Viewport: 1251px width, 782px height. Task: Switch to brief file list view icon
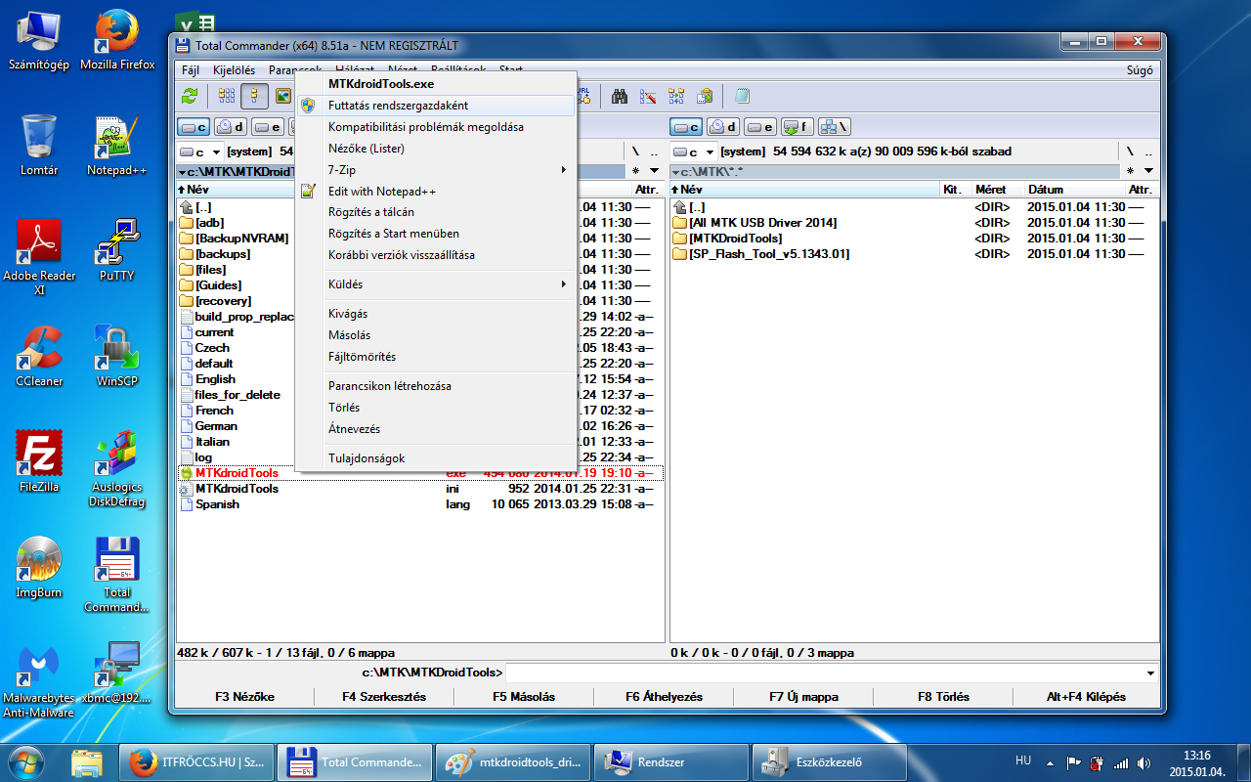point(227,96)
